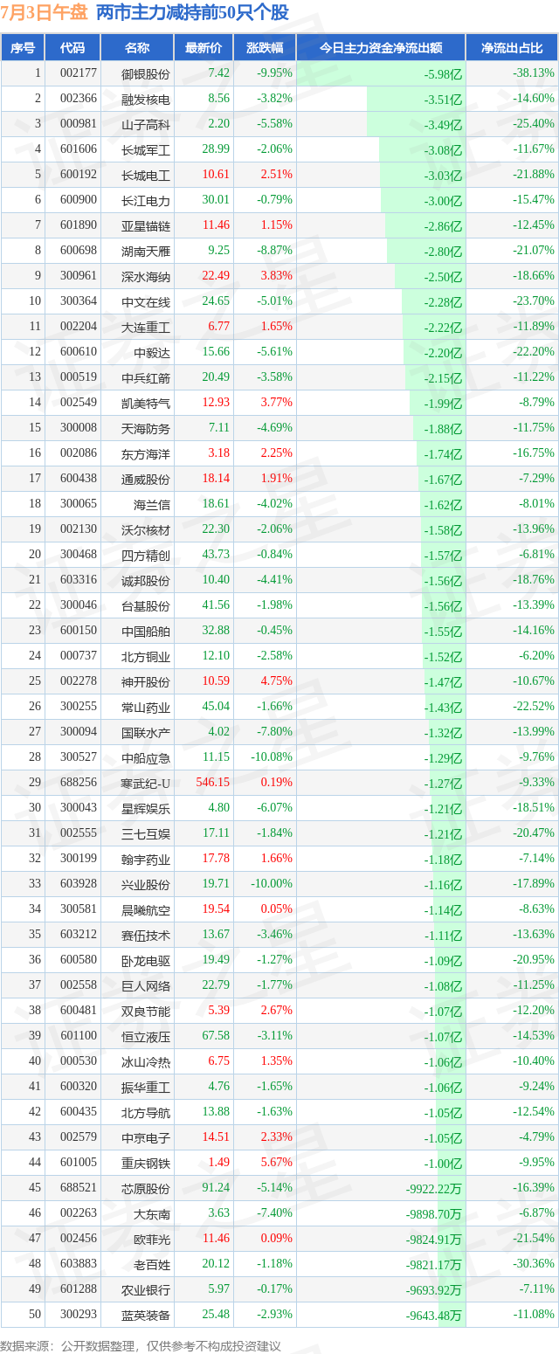Screen dimensions: 559x1354
Task: Click the 名称 column header
Action: [137, 47]
